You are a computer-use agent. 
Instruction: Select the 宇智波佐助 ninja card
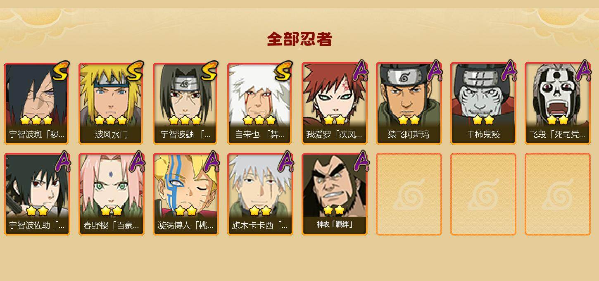37,194
